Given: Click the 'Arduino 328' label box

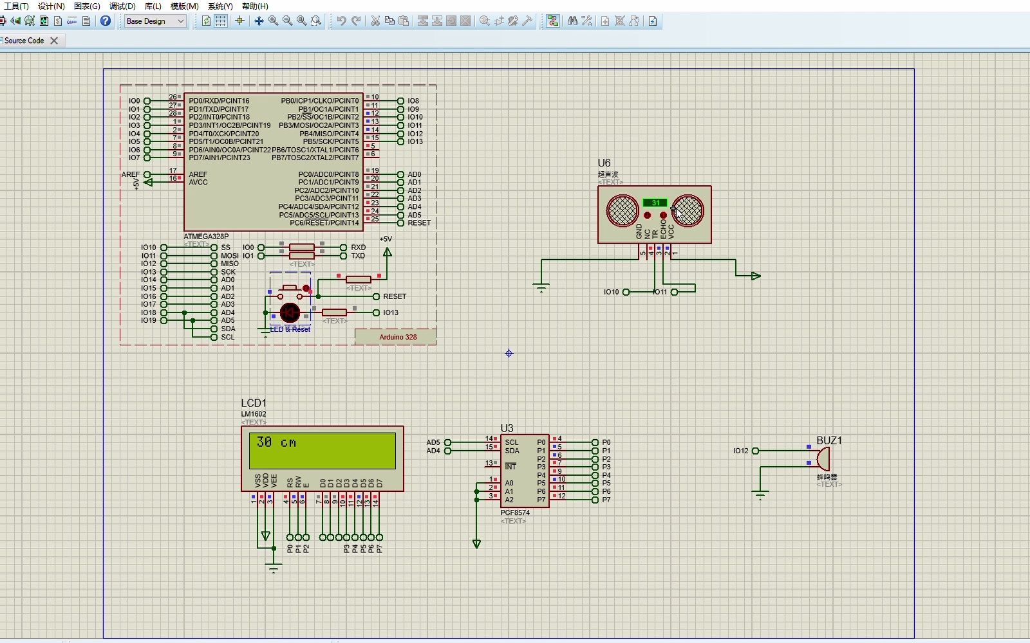Looking at the screenshot, I should [x=395, y=337].
